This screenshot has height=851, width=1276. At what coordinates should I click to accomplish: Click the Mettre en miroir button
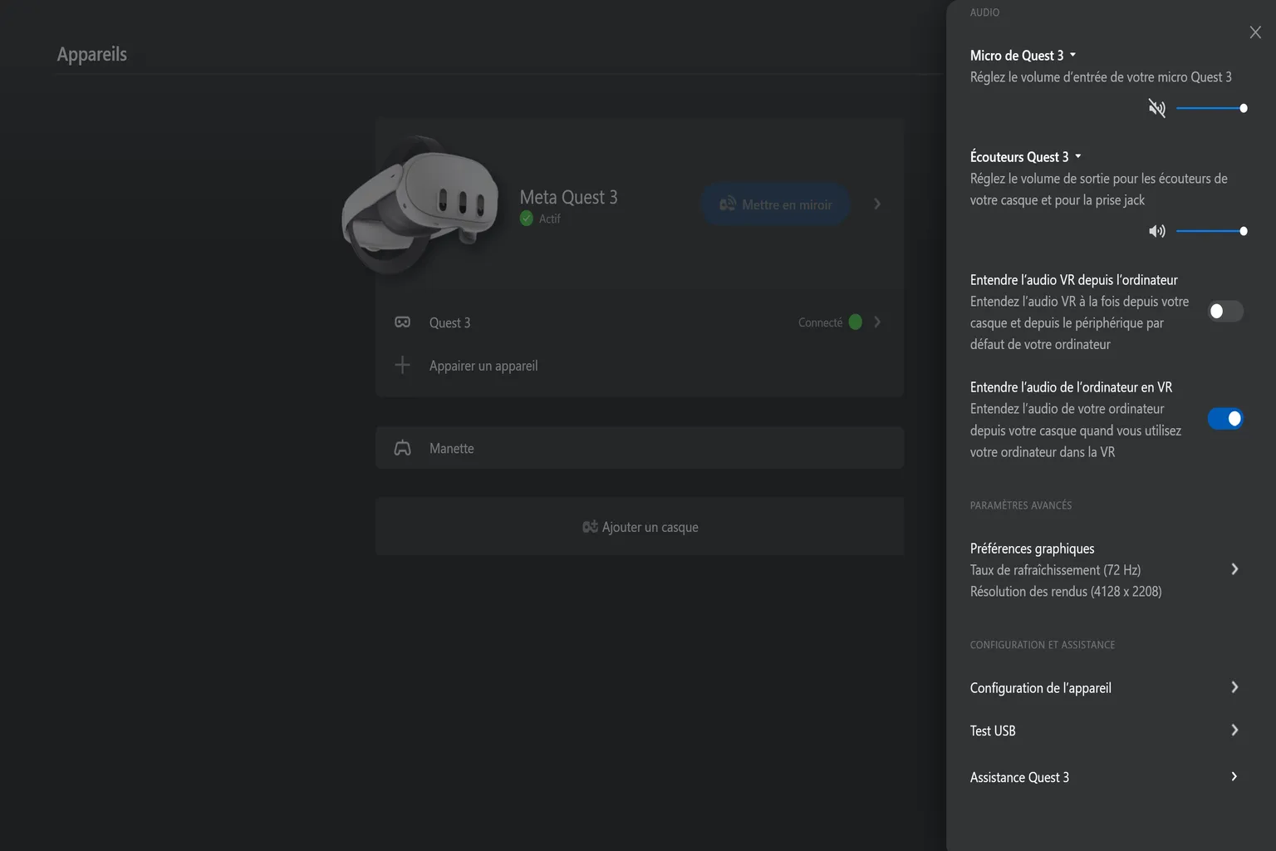pyautogui.click(x=776, y=204)
